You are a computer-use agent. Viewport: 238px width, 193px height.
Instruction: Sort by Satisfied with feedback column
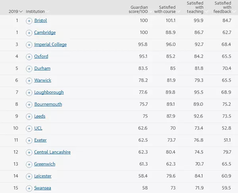click(223, 7)
